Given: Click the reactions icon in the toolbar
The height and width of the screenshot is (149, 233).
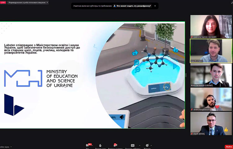Looking at the screenshot, I should (147, 145).
